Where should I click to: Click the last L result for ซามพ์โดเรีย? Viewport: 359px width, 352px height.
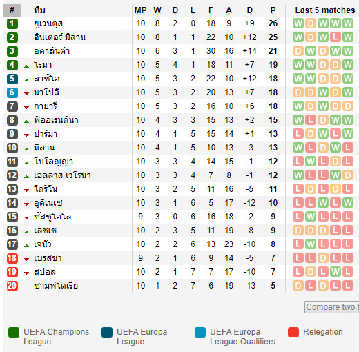coord(348,286)
